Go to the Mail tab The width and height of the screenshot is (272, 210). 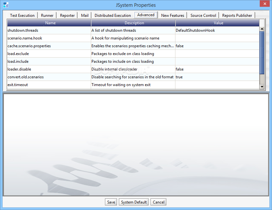(85, 16)
